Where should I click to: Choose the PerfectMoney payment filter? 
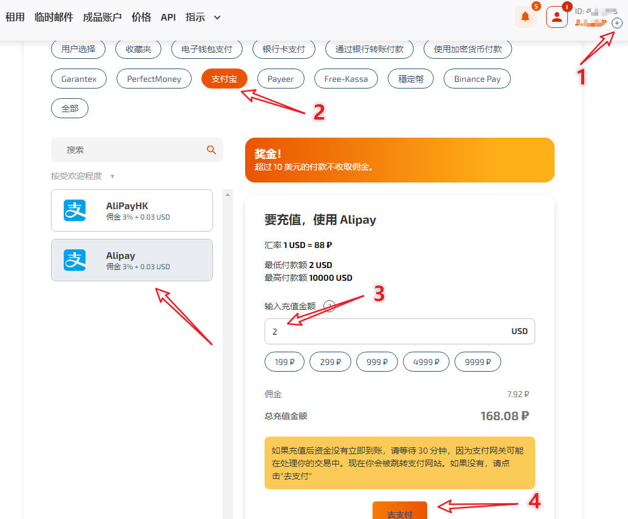(x=154, y=79)
